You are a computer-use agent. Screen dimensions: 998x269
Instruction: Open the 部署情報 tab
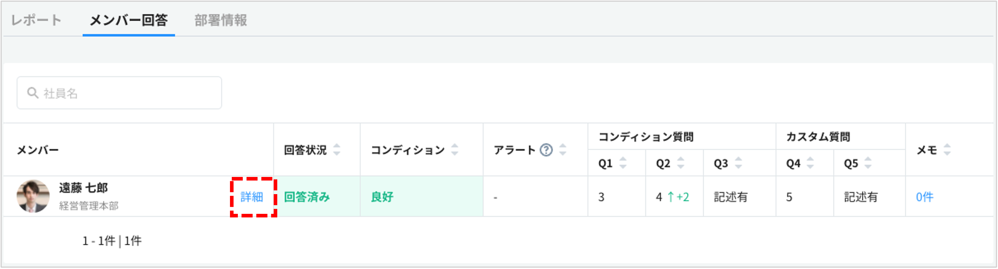click(220, 20)
